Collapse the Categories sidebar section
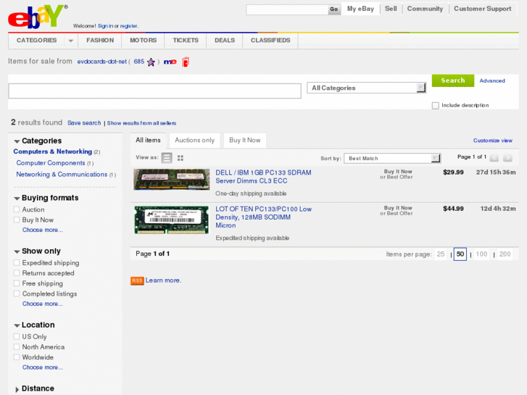 [x=17, y=141]
